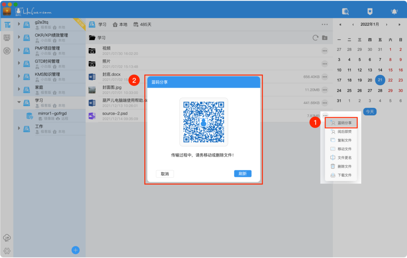Click the 封面图.jpg thumbnail
The width and height of the screenshot is (407, 258).
92,90
